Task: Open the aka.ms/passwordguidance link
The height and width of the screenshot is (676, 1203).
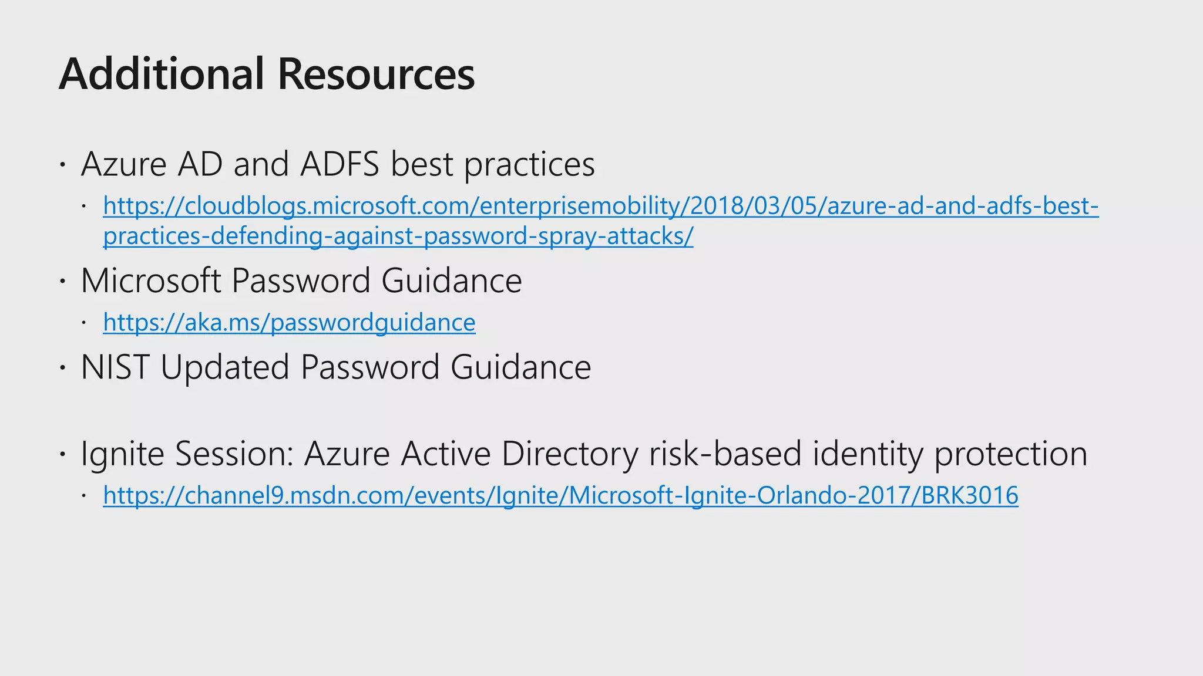Action: pos(289,322)
